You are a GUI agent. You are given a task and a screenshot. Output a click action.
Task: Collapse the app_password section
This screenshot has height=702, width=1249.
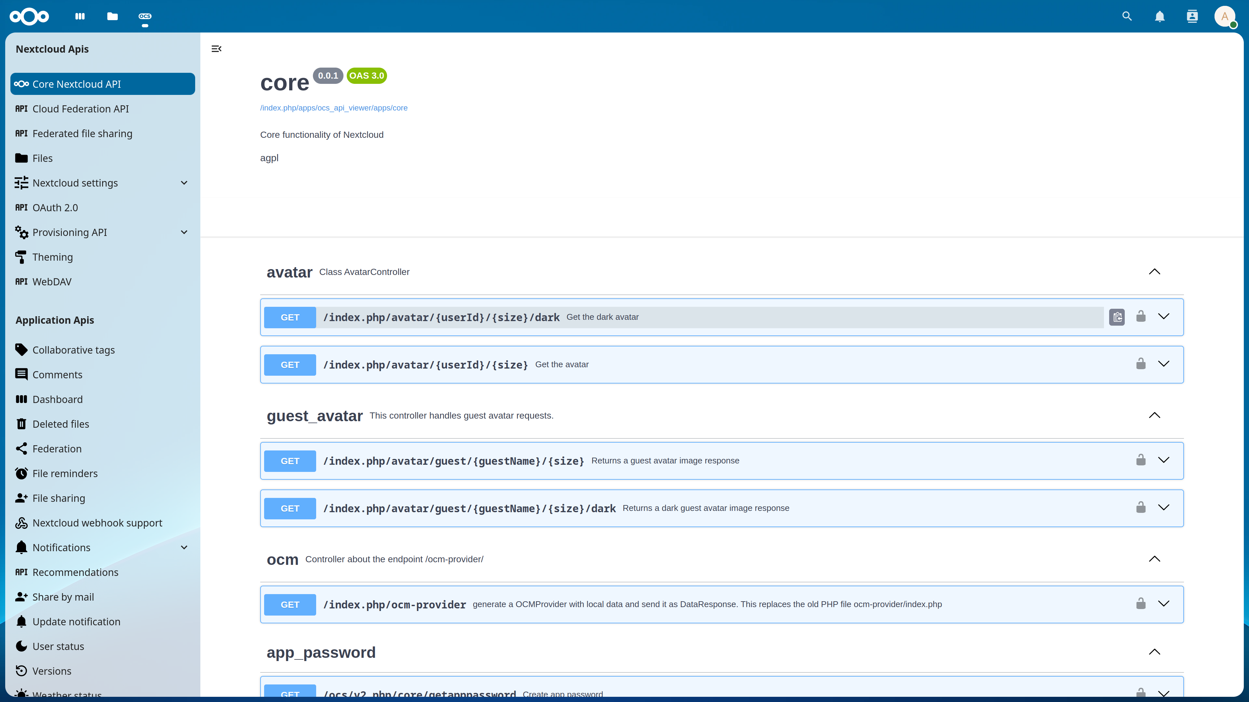(1154, 652)
